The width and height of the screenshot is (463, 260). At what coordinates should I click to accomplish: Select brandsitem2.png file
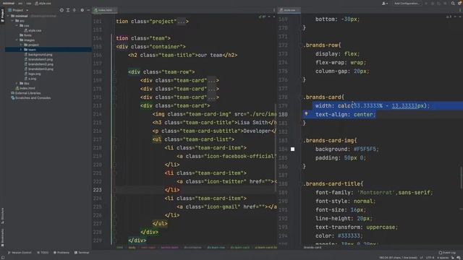point(39,64)
